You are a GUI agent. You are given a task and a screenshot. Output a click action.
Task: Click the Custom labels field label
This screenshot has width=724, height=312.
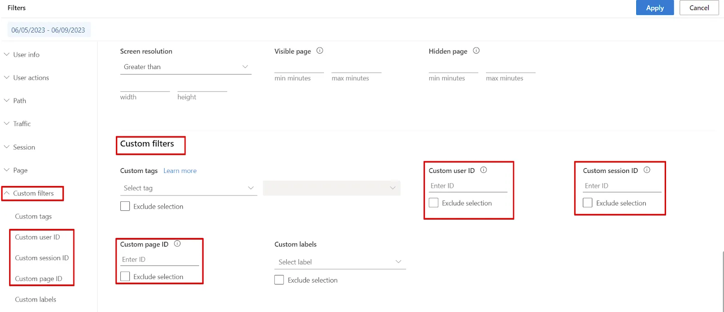click(x=295, y=244)
